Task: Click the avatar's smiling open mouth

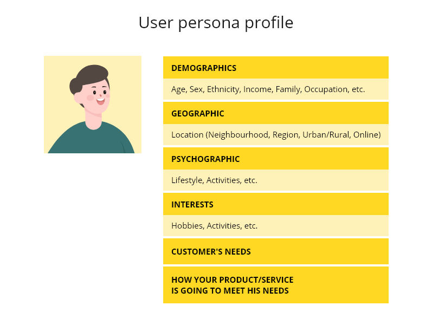Action: pyautogui.click(x=100, y=101)
